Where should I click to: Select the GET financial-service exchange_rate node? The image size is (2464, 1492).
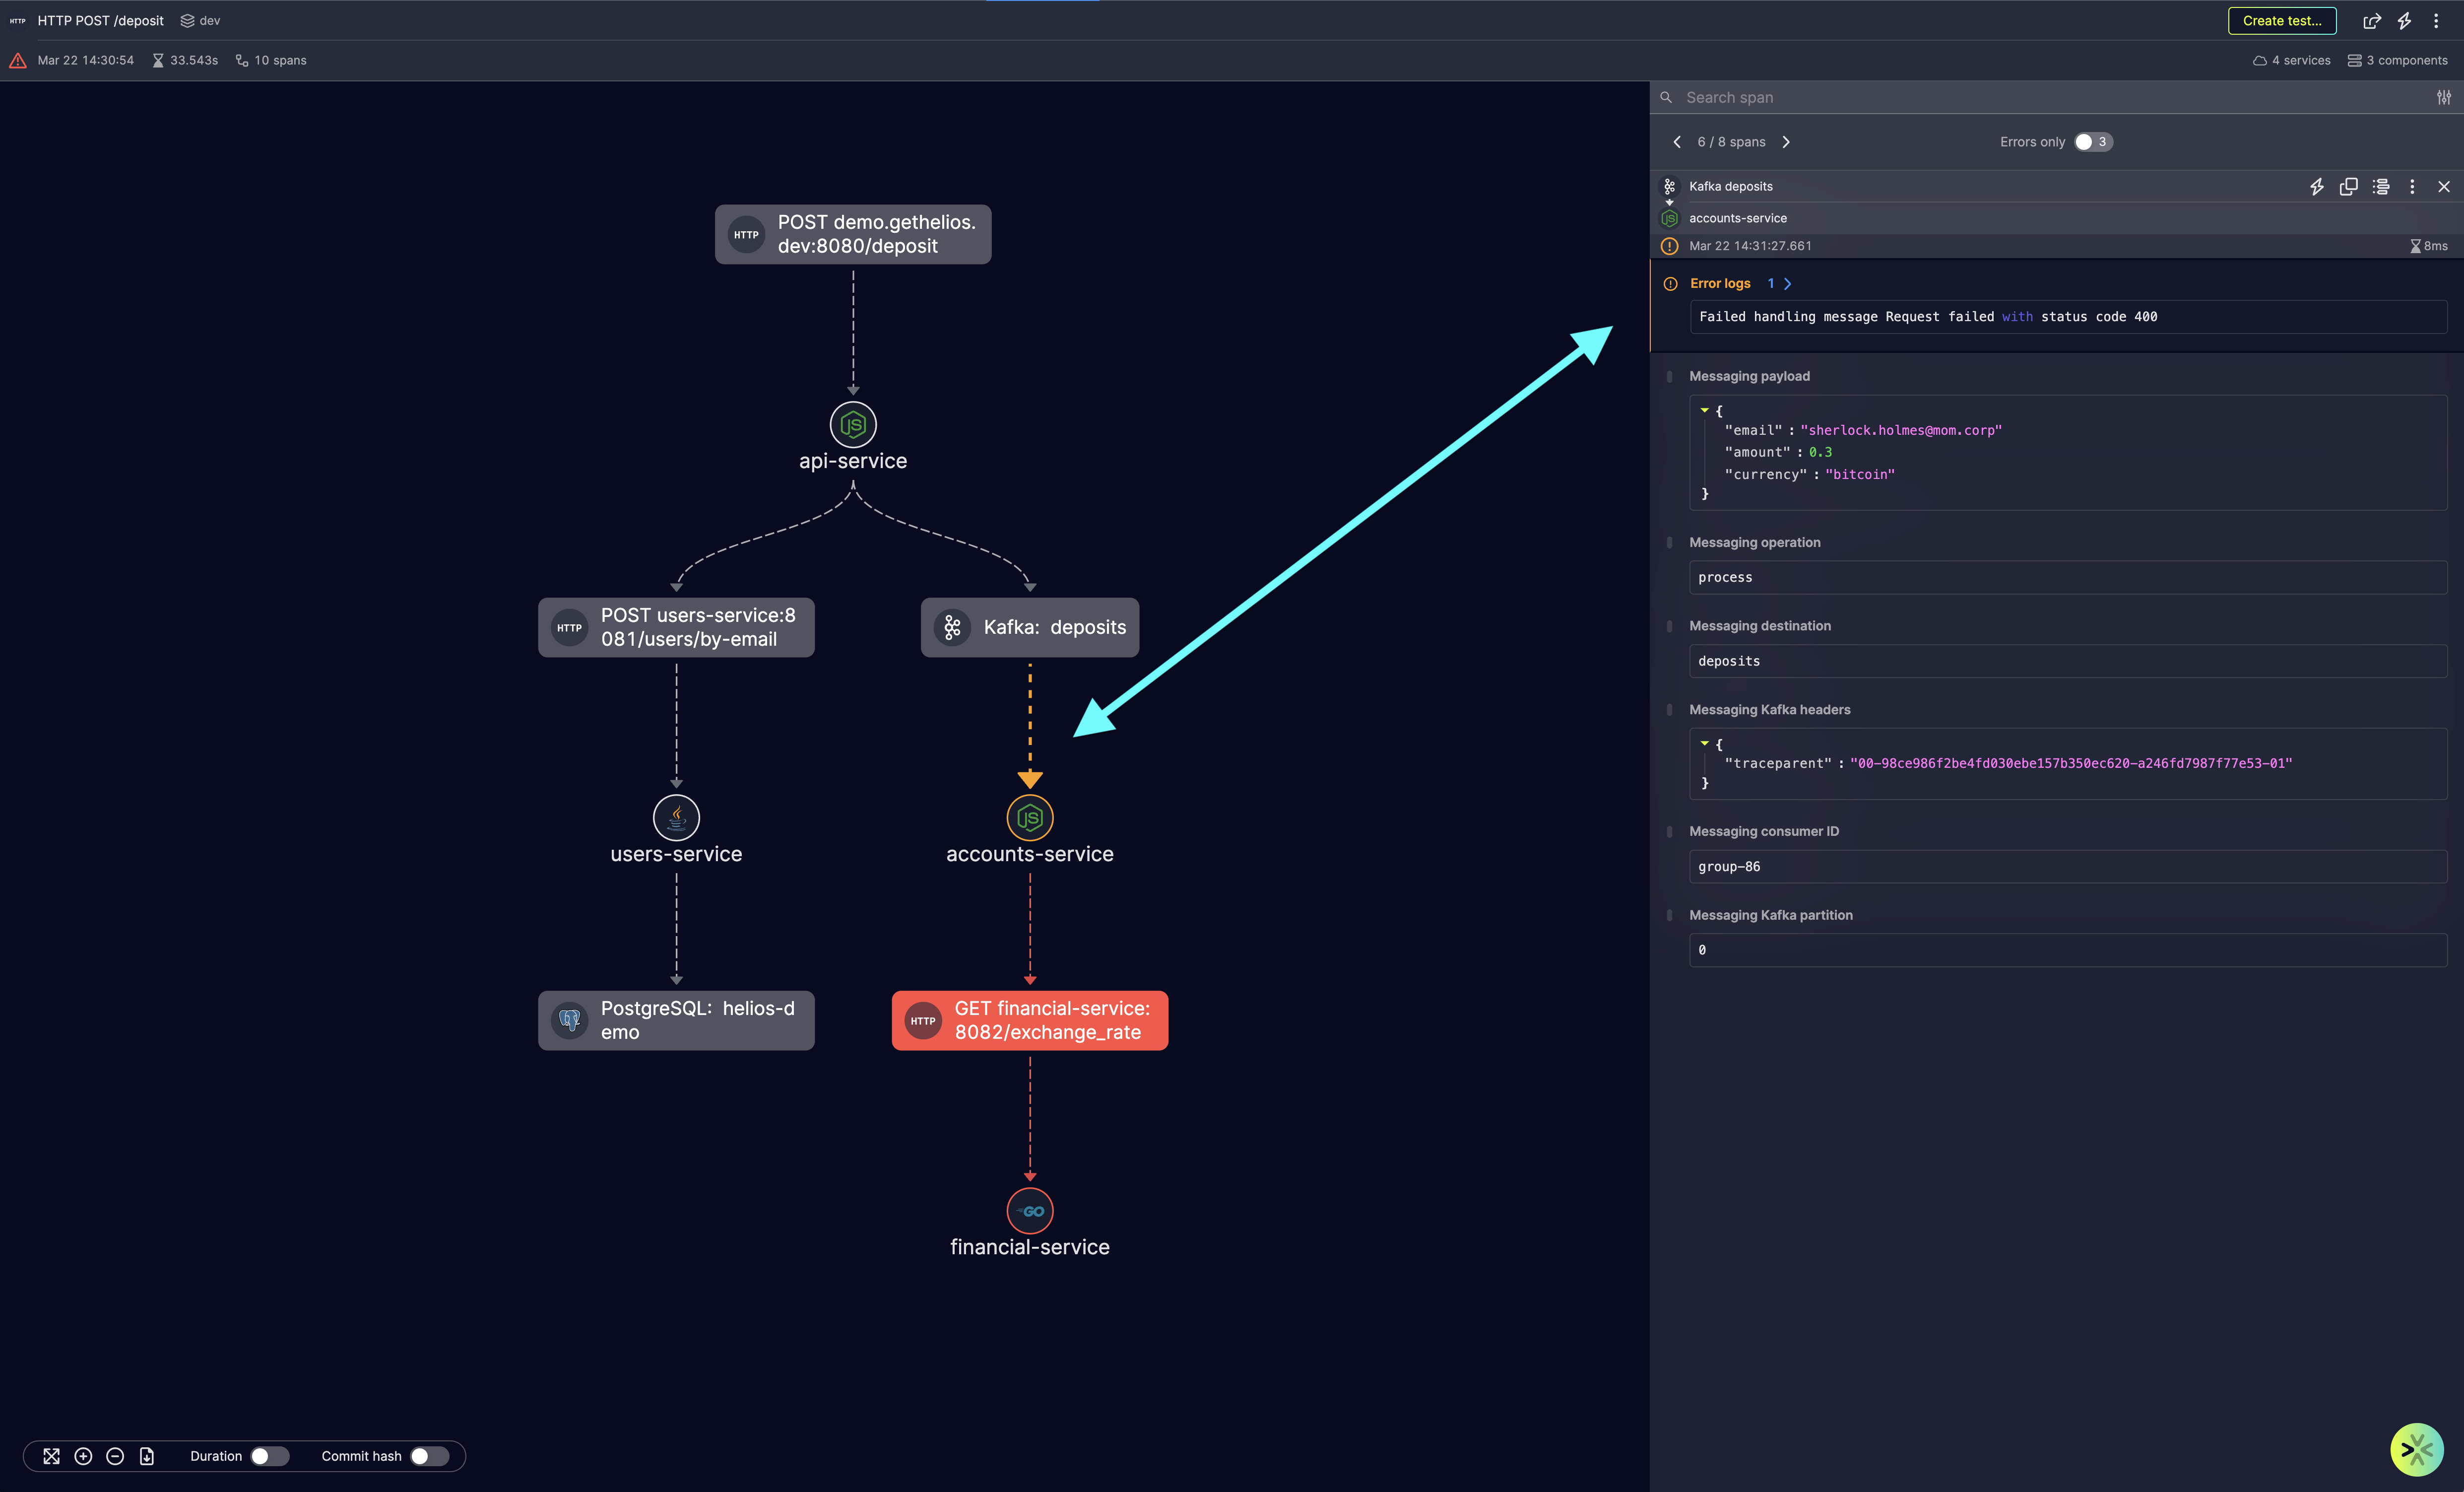(1029, 1019)
